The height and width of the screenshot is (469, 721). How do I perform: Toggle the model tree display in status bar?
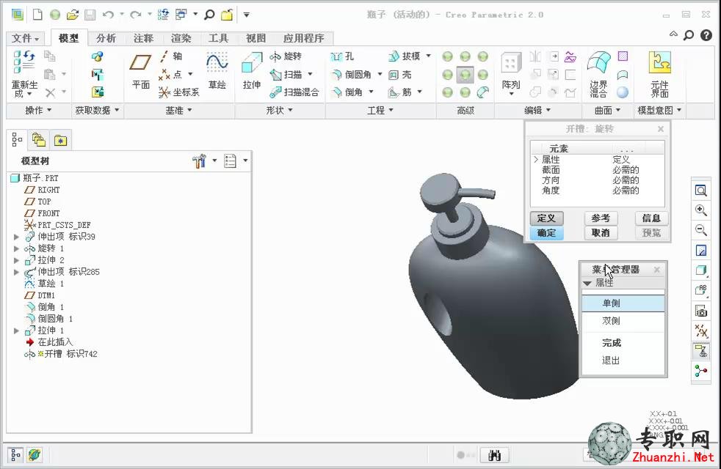coord(15,455)
